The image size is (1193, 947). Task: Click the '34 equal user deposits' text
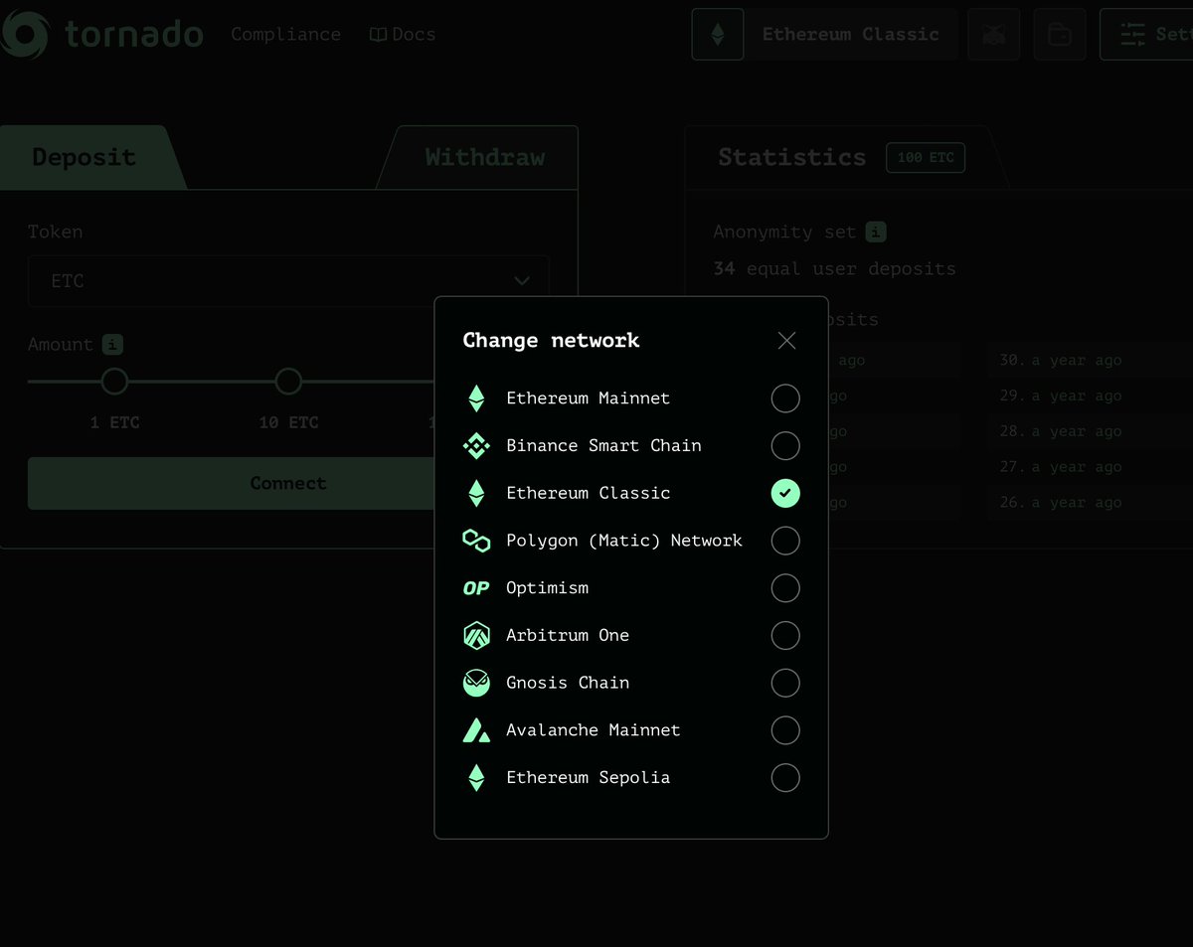point(834,269)
